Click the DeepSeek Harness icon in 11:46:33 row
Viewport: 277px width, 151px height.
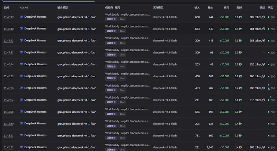tap(21, 76)
